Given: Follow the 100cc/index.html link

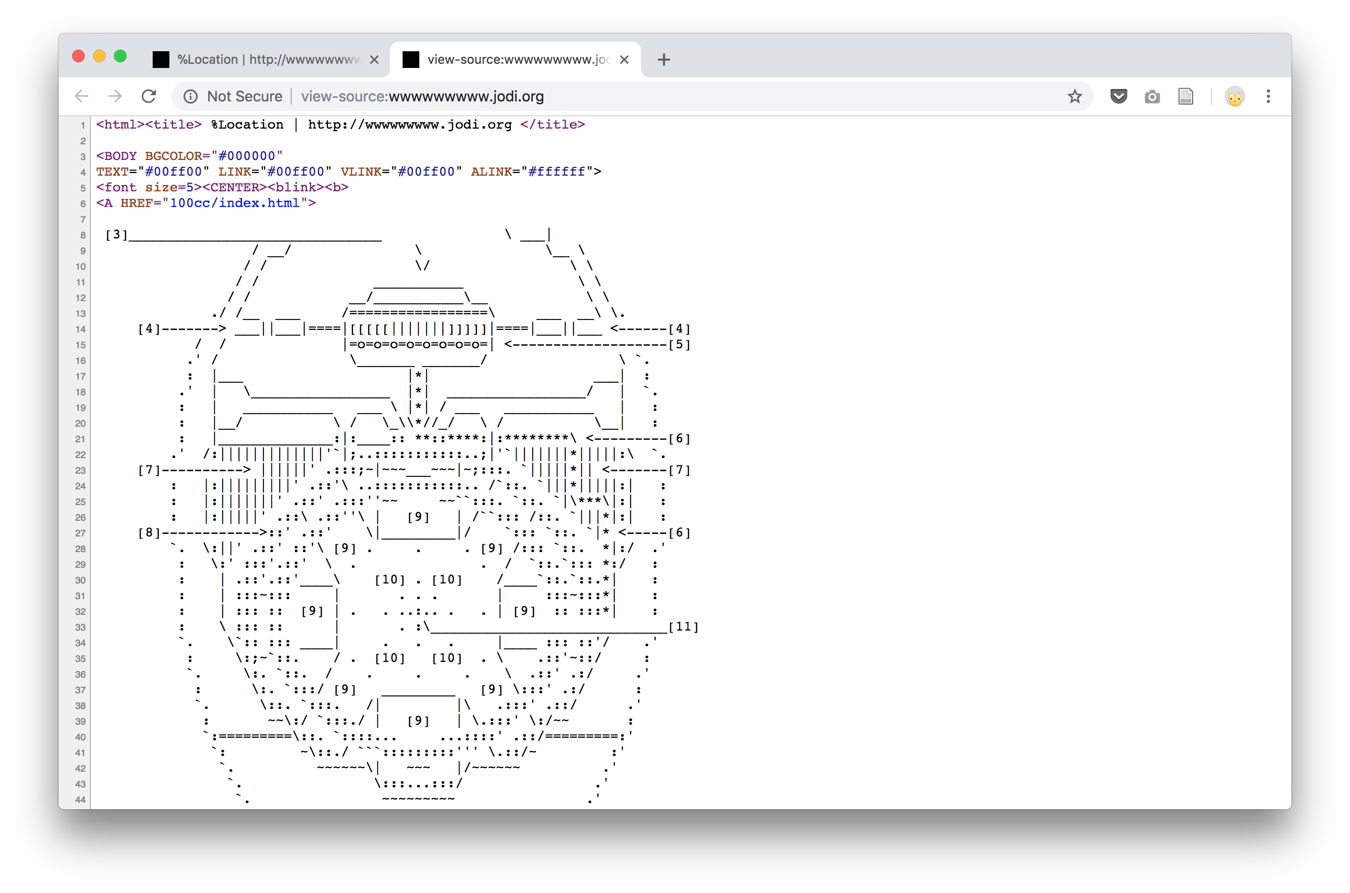Looking at the screenshot, I should (235, 203).
